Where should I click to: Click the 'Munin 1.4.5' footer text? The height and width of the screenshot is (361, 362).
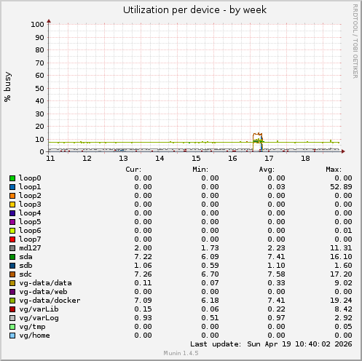coord(181,353)
